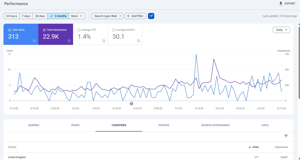
Task: Click the help icon on Total clicks card
Action: point(34,41)
